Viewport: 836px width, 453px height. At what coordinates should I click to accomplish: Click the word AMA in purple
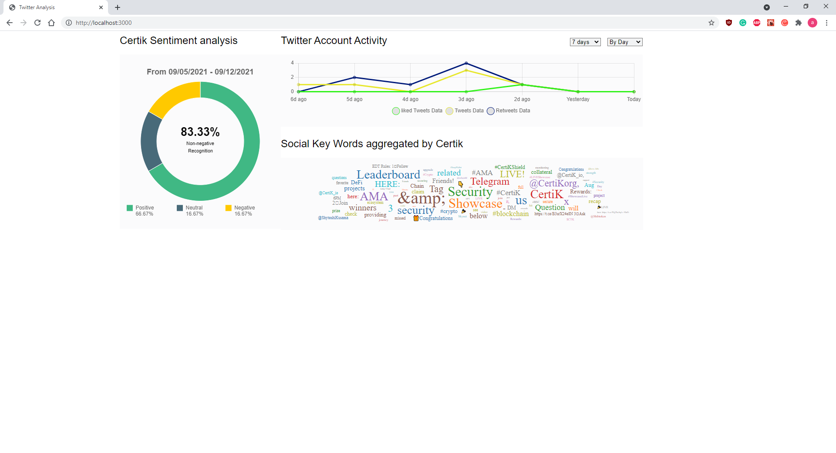pyautogui.click(x=374, y=196)
